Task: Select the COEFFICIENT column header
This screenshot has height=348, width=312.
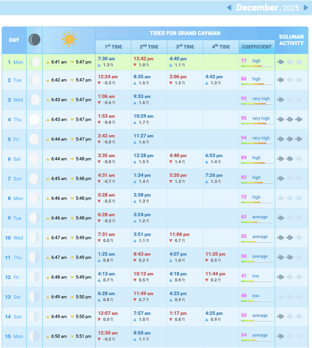Action: click(x=257, y=47)
